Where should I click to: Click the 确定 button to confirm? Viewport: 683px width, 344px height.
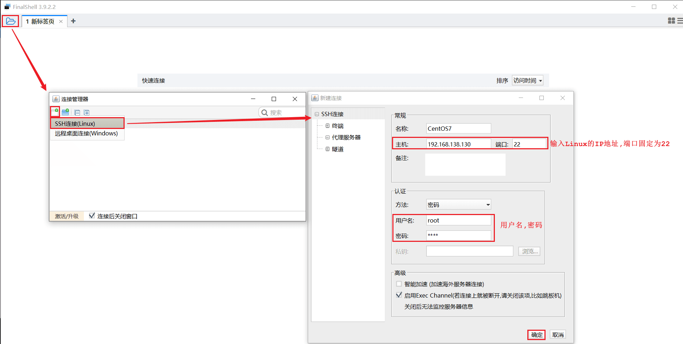point(536,334)
